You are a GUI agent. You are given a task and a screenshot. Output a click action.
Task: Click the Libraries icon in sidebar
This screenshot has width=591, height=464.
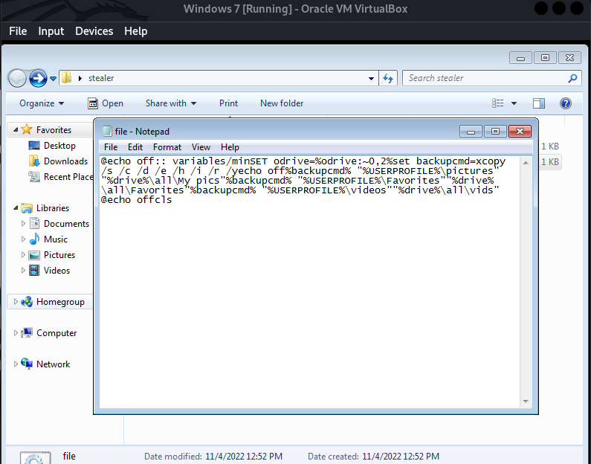[x=27, y=208]
